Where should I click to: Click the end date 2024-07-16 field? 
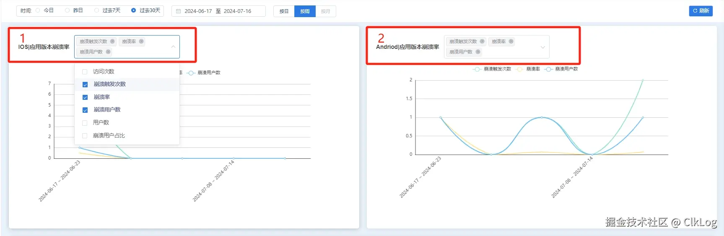pos(237,11)
